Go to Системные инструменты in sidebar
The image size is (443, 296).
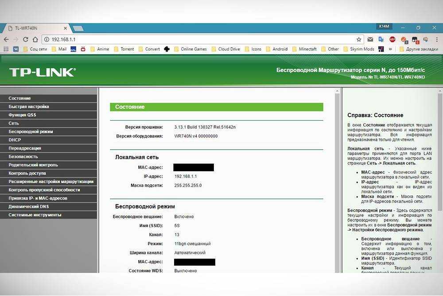[x=35, y=215]
